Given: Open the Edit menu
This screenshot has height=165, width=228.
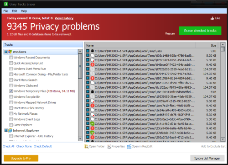Looking at the screenshot, I should (x=15, y=11).
